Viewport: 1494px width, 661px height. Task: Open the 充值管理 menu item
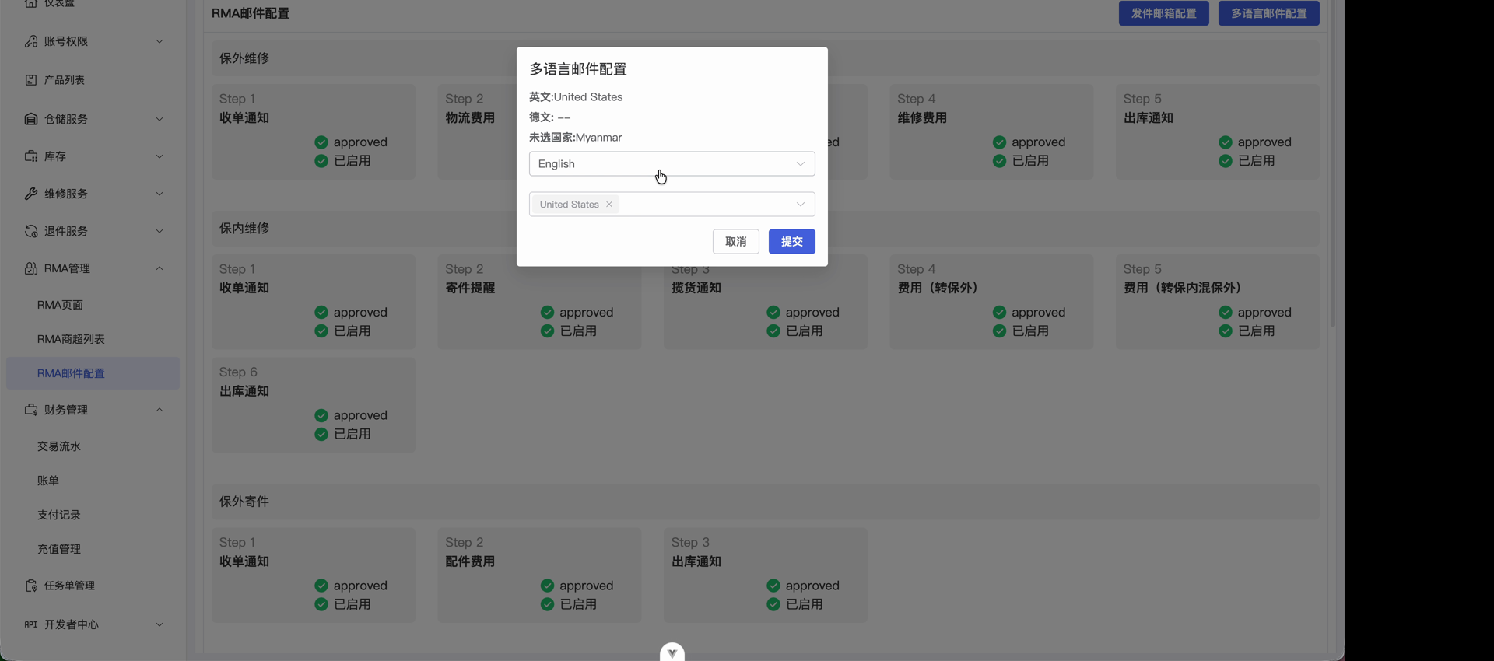(93, 549)
